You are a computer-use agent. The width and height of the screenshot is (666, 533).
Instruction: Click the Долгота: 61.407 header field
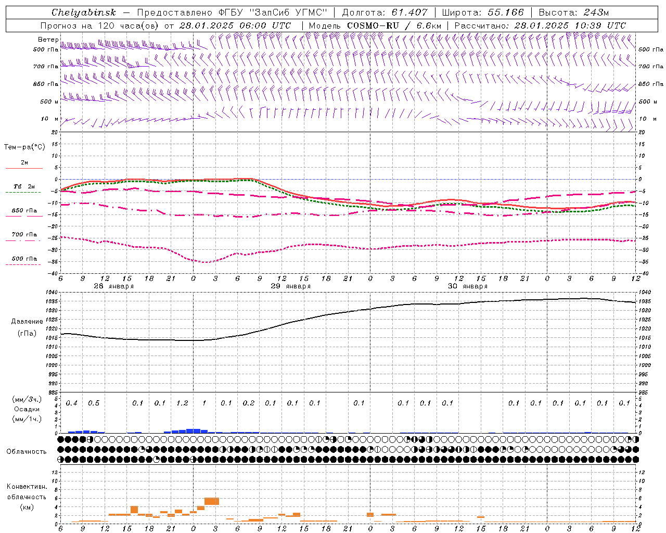tap(385, 12)
